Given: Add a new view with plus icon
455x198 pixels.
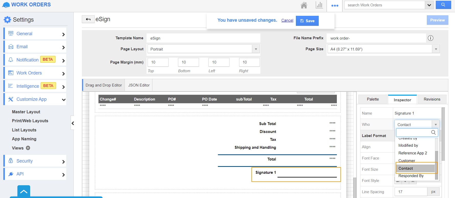Looking at the screenshot, I should click(x=28, y=148).
